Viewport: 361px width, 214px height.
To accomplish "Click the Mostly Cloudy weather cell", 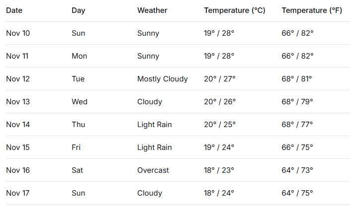I will click(x=163, y=79).
